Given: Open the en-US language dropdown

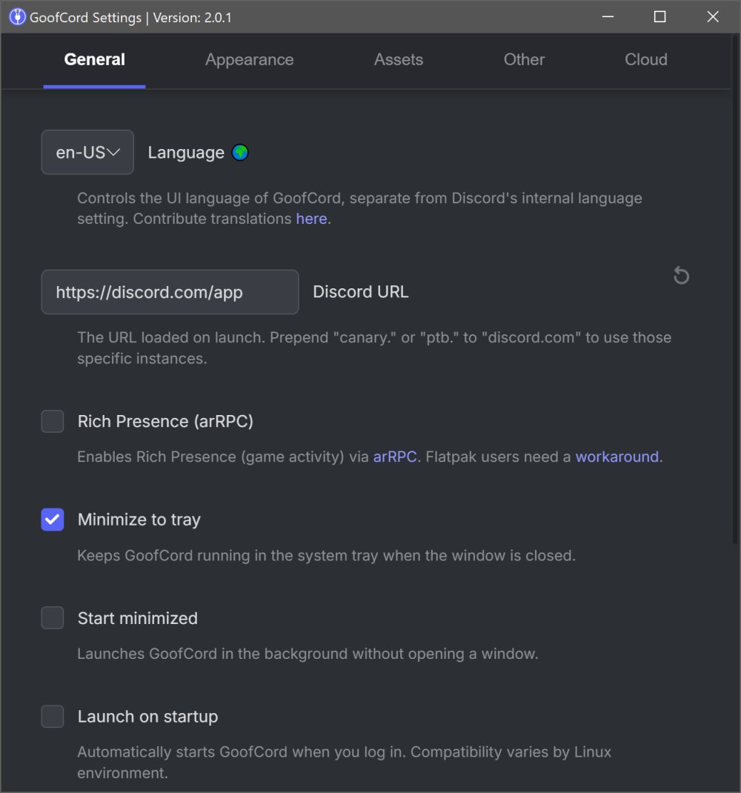Looking at the screenshot, I should (87, 153).
